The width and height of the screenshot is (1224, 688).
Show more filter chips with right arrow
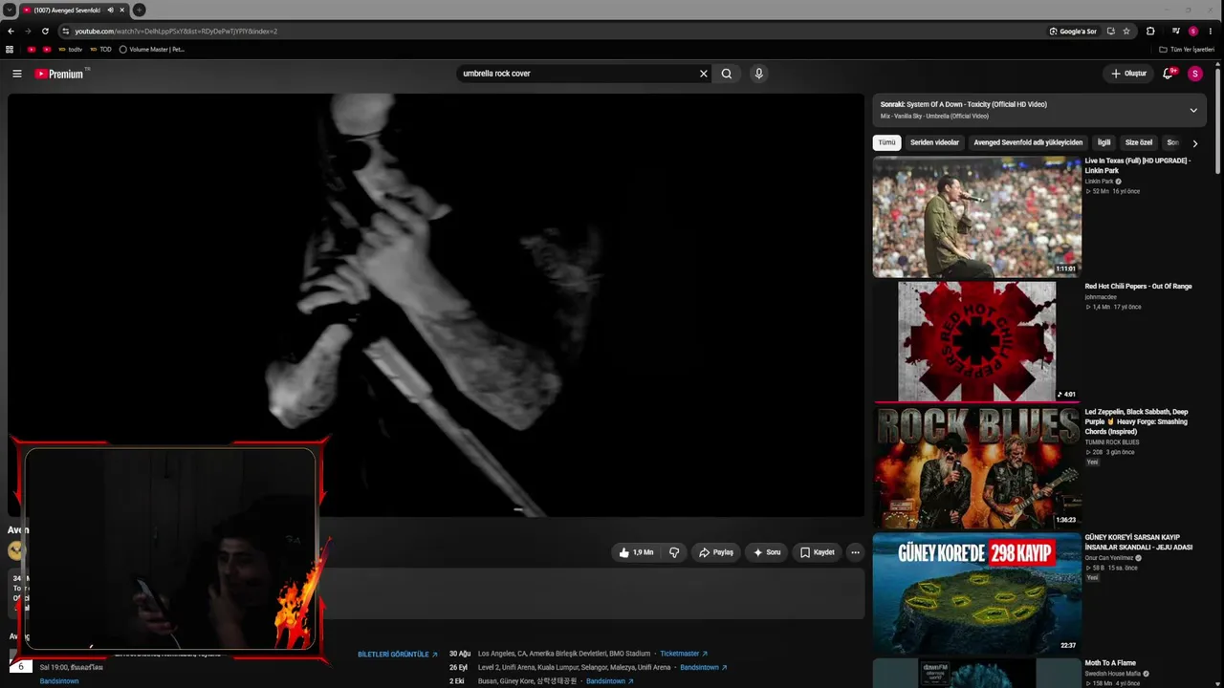click(x=1194, y=142)
